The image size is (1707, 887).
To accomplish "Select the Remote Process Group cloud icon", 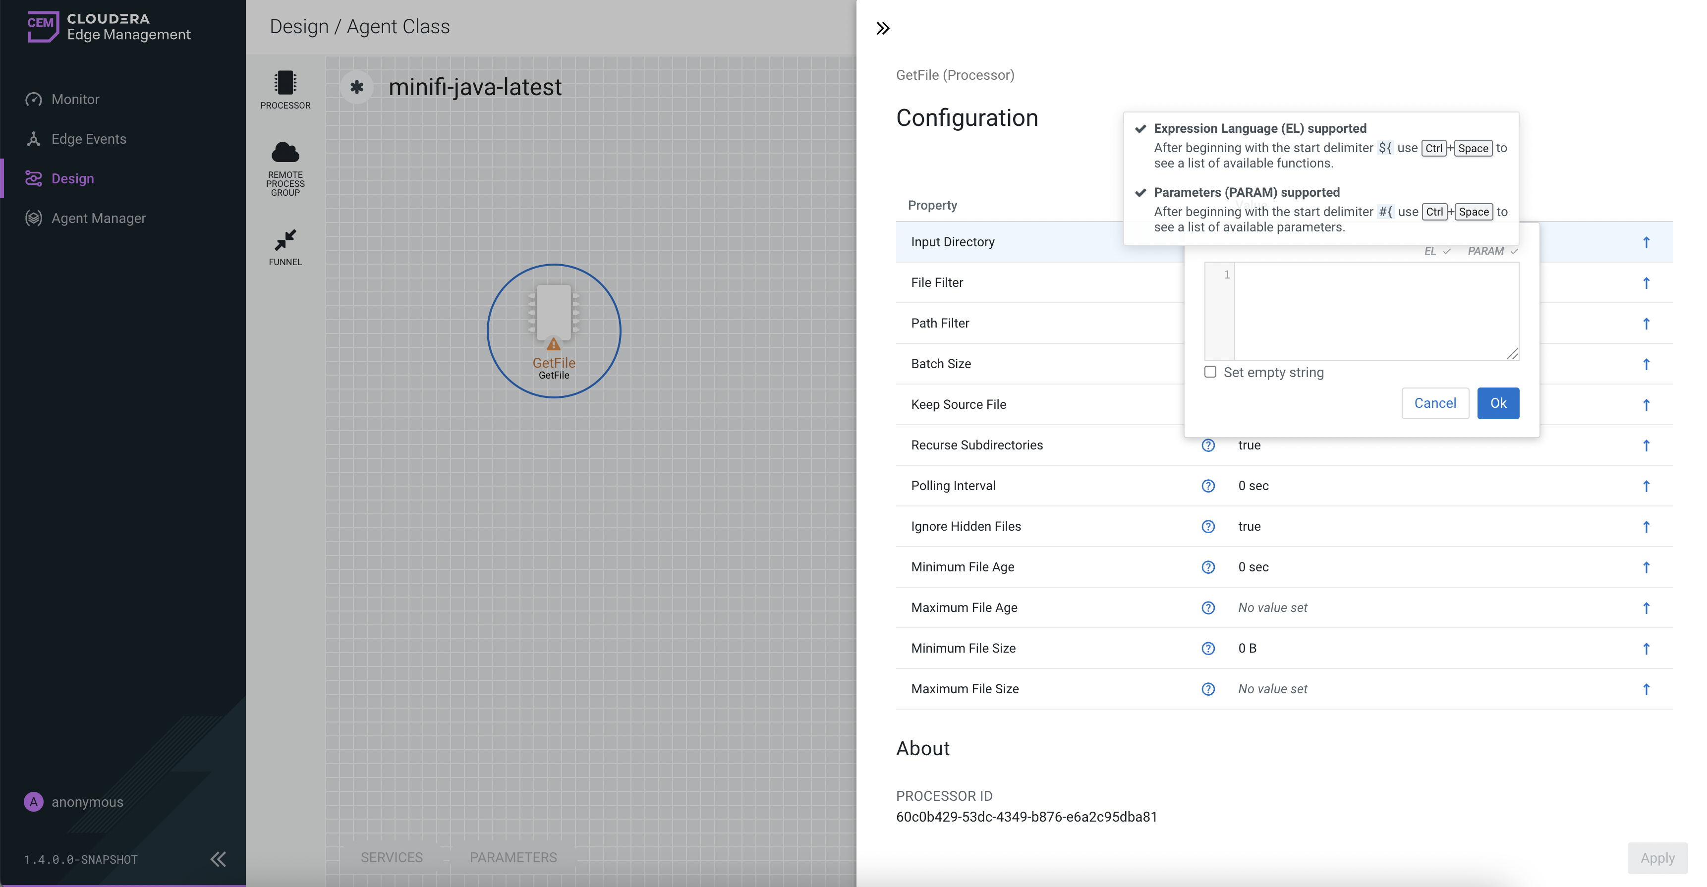I will (x=285, y=153).
